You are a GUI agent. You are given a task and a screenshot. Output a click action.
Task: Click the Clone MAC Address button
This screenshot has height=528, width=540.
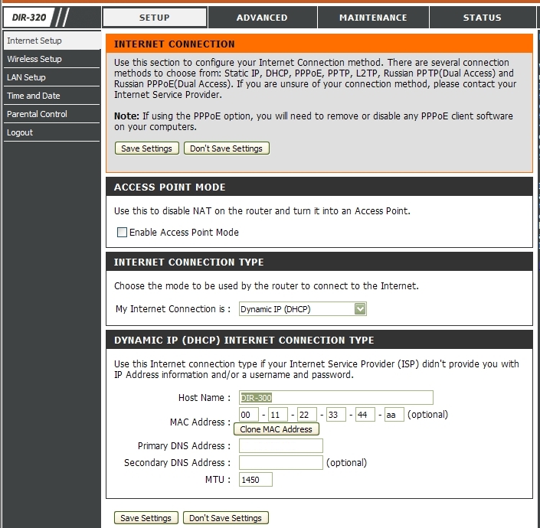tap(277, 429)
